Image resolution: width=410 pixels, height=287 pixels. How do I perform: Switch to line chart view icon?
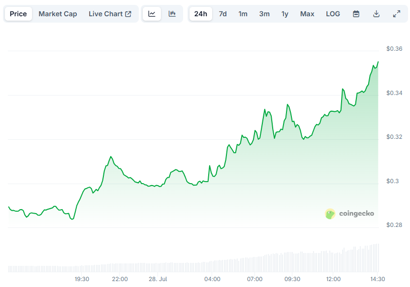152,14
